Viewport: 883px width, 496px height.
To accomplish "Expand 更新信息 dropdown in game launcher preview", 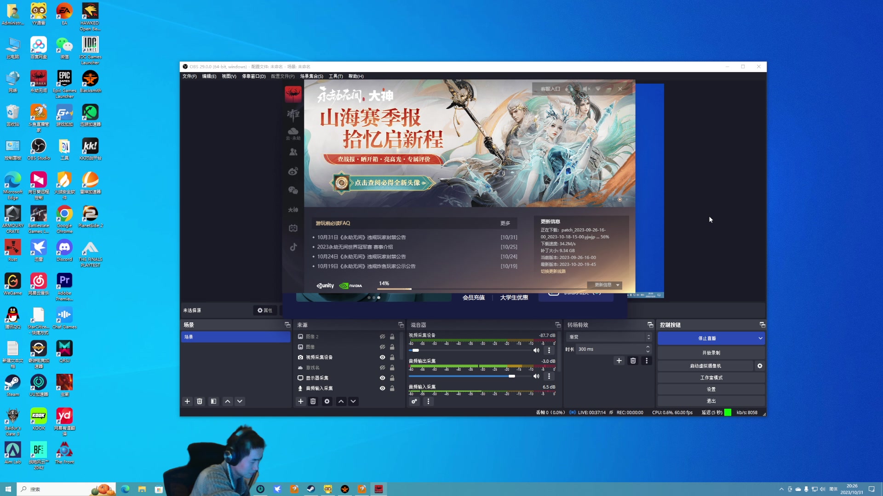I will [x=604, y=285].
